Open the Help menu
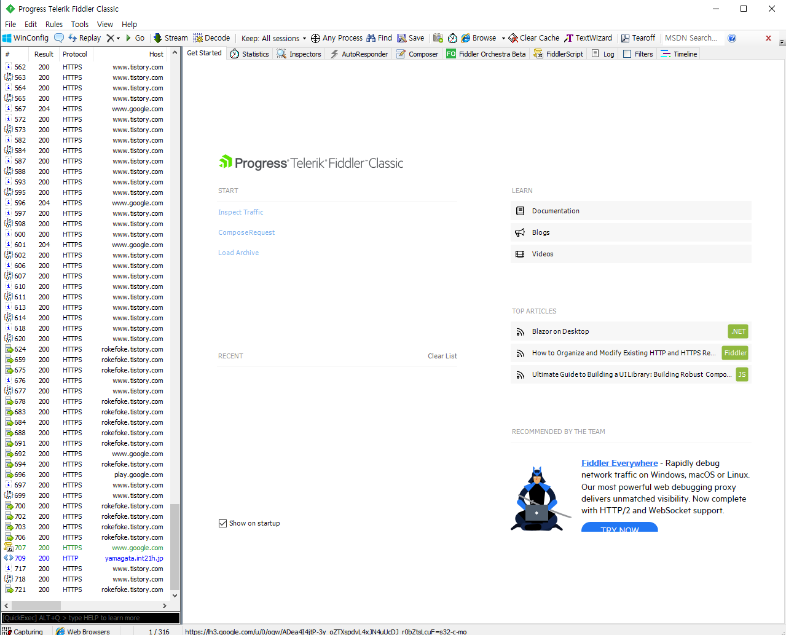Screen dimensions: 786x635 (130, 25)
